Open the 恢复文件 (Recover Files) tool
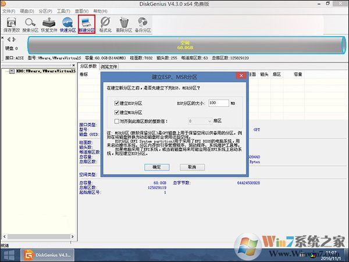Image resolution: width=349 pixels, height=262 pixels. coord(49,24)
